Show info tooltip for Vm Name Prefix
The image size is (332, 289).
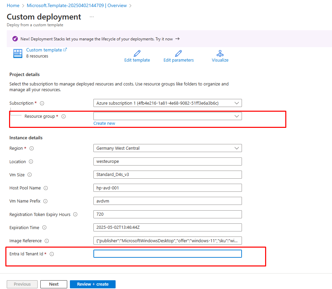45,201
